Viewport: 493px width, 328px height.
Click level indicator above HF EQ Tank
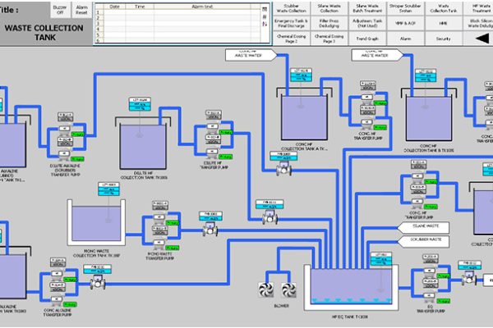click(381, 259)
